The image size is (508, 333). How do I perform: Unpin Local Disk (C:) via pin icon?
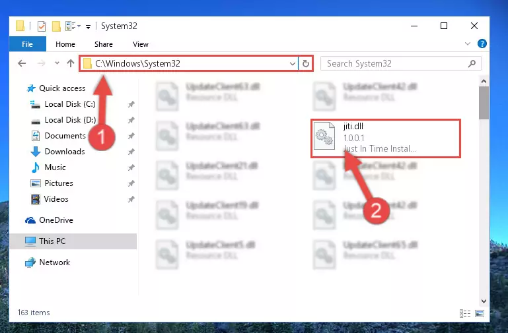pyautogui.click(x=131, y=104)
